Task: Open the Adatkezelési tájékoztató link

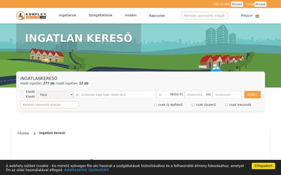Action: (86, 170)
